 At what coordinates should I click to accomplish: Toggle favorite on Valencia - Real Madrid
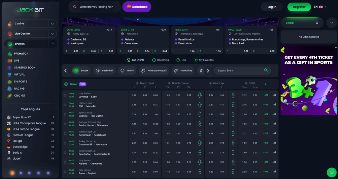(x=65, y=114)
